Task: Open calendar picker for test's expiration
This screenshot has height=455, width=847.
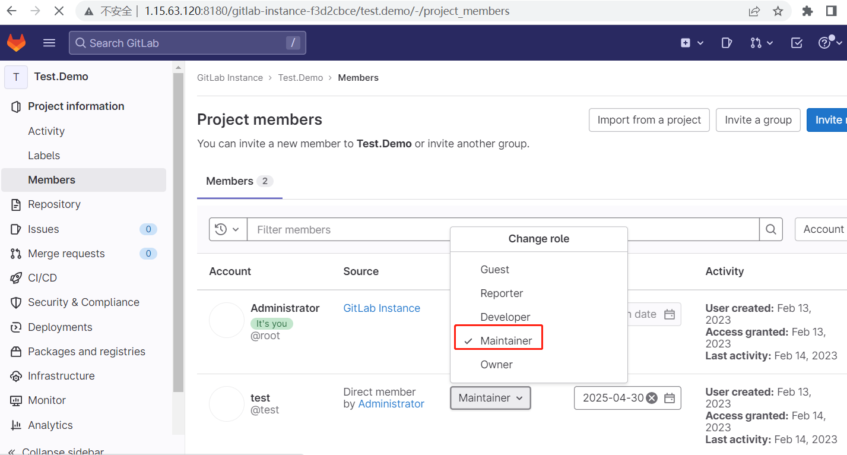Action: coord(670,398)
